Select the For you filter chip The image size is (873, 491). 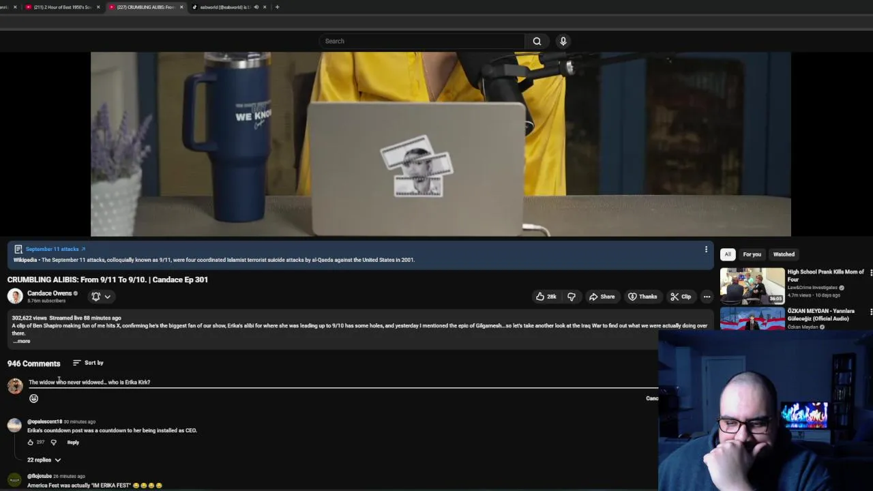752,254
